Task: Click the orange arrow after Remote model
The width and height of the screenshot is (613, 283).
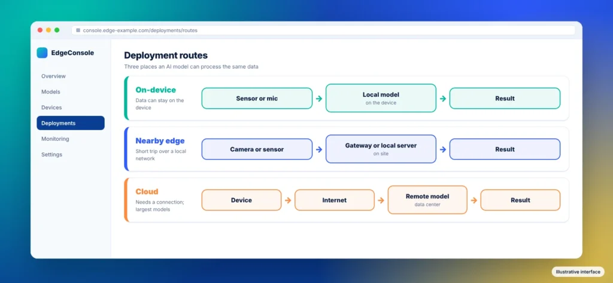Action: [x=474, y=201]
